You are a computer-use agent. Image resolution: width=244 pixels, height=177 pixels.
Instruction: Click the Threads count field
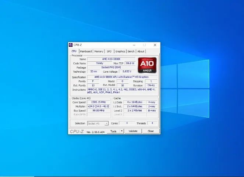pyautogui.click(x=152, y=123)
